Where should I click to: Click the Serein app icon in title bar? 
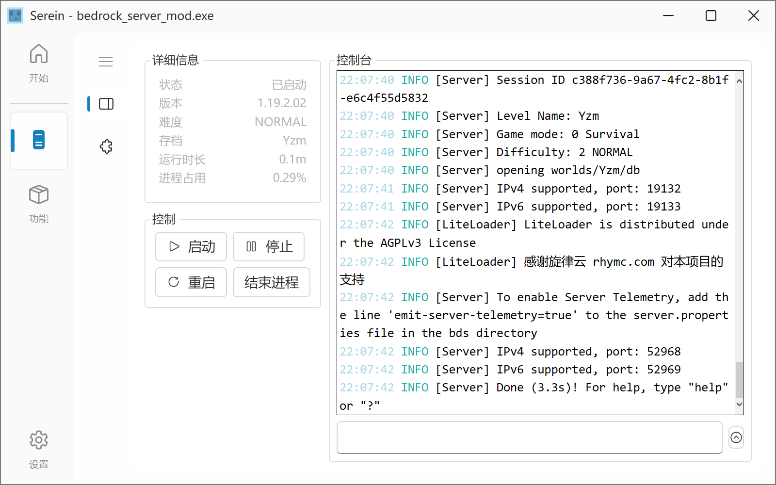(15, 16)
